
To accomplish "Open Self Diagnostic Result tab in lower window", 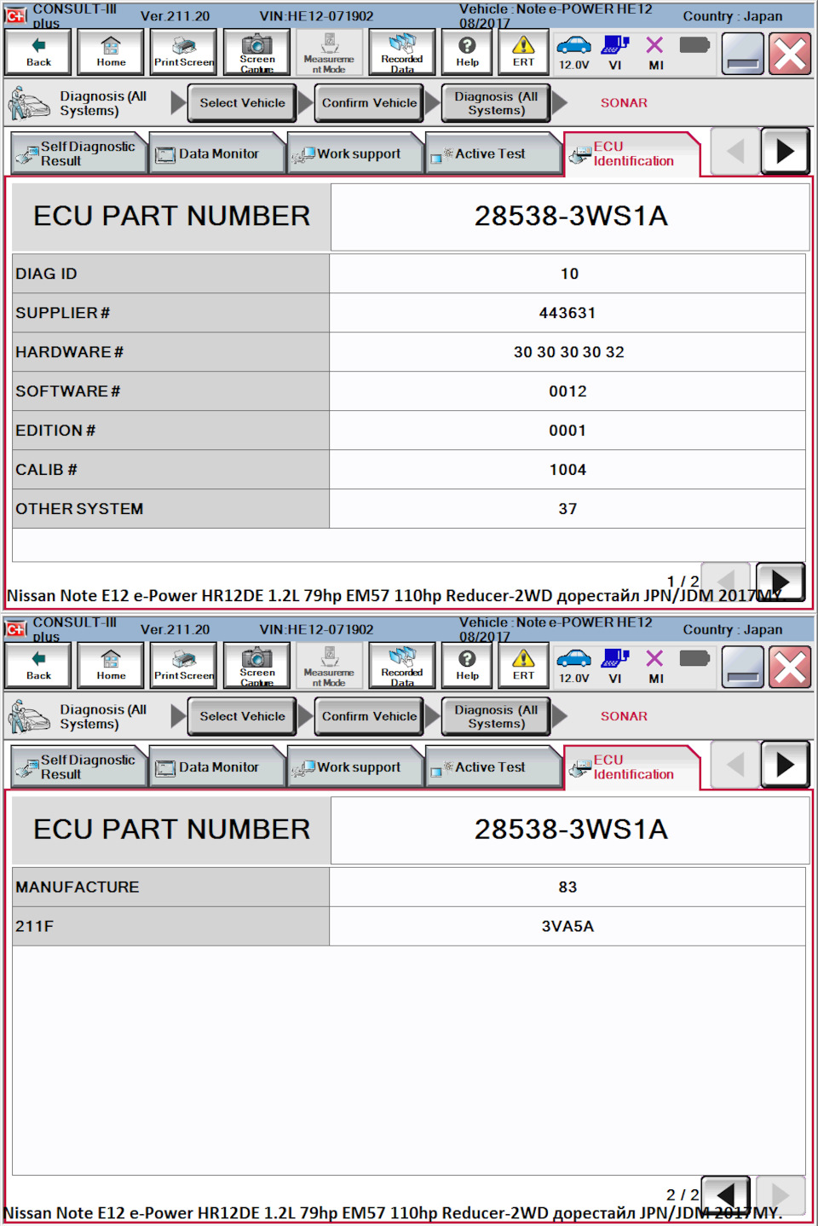I will tap(78, 767).
